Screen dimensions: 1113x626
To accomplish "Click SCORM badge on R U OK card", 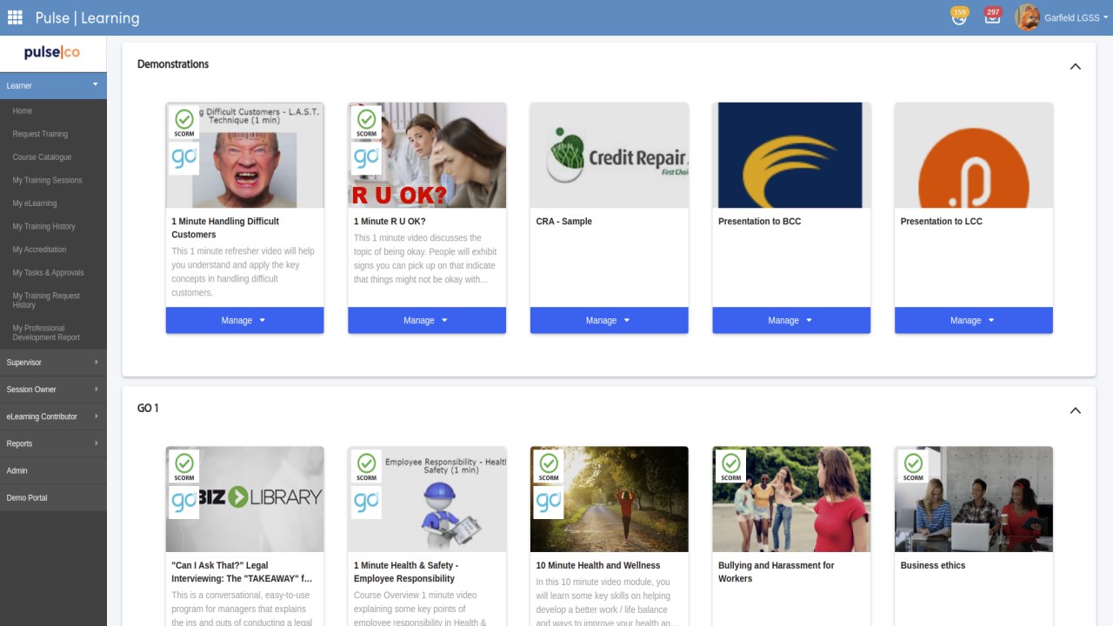I will pyautogui.click(x=366, y=123).
